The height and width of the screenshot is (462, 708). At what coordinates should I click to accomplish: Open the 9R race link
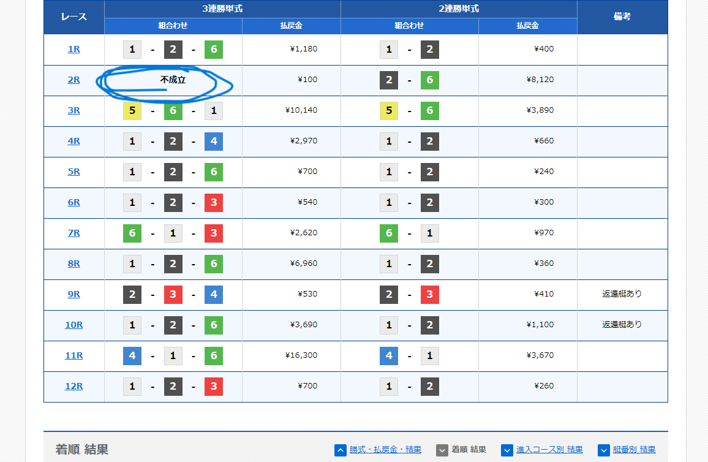[x=73, y=294]
